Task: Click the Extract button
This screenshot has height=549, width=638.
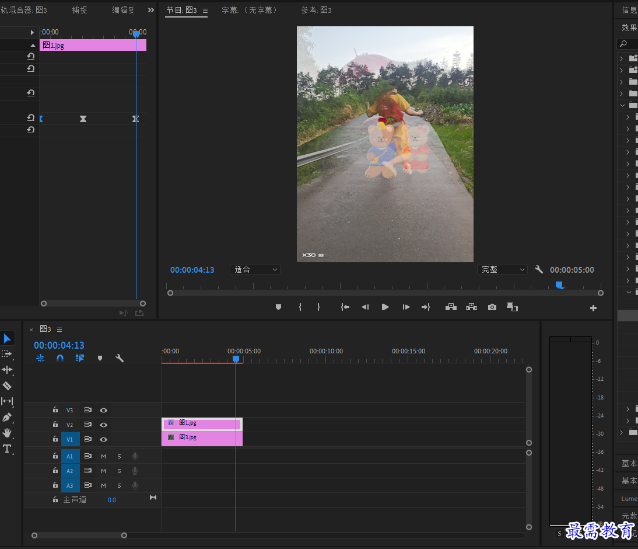Action: pos(472,307)
